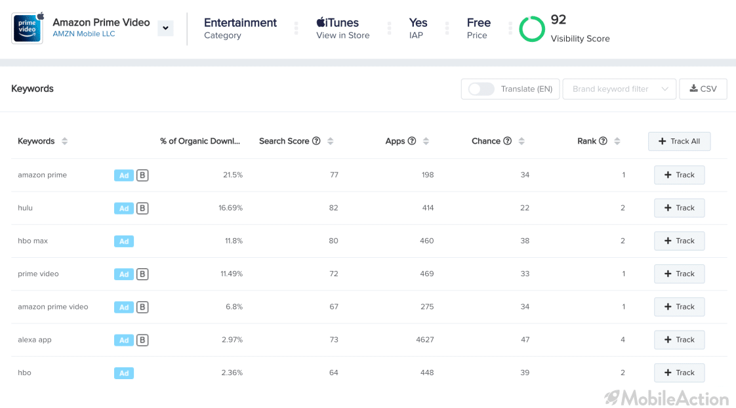The image size is (736, 408).
Task: Click the Ad badge for hbo
Action: 124,373
